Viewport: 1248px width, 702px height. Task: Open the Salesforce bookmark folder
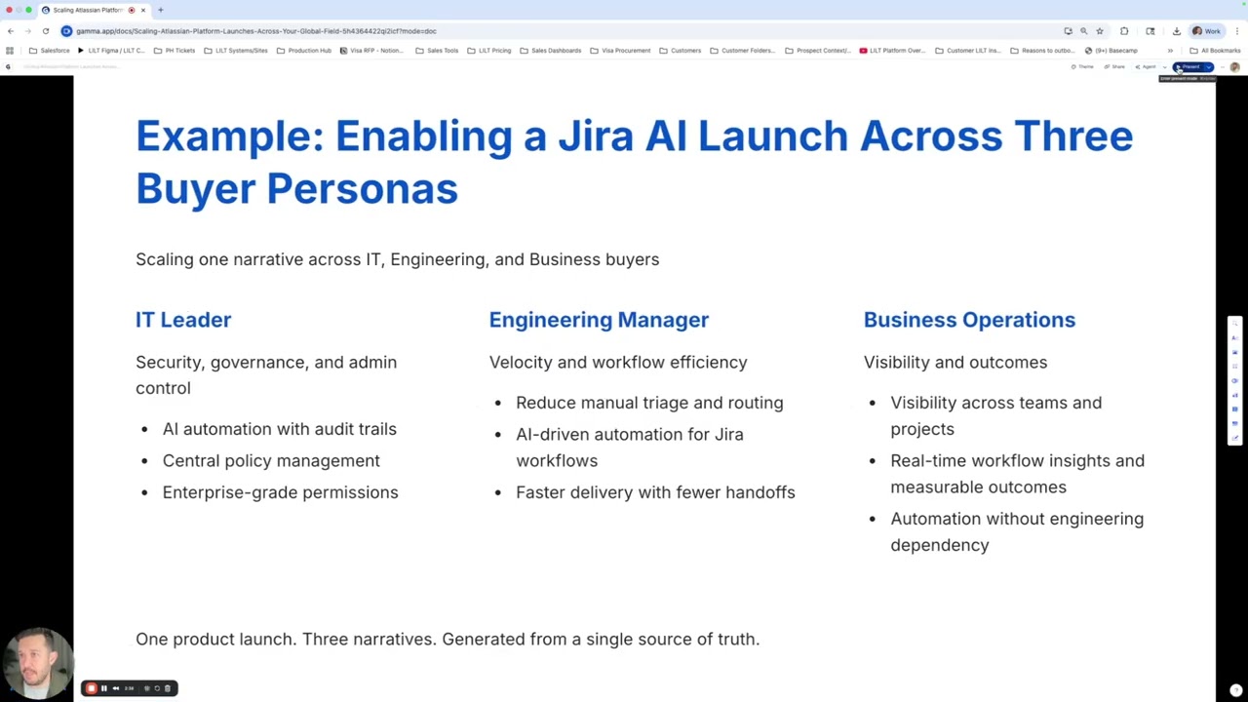(x=50, y=51)
